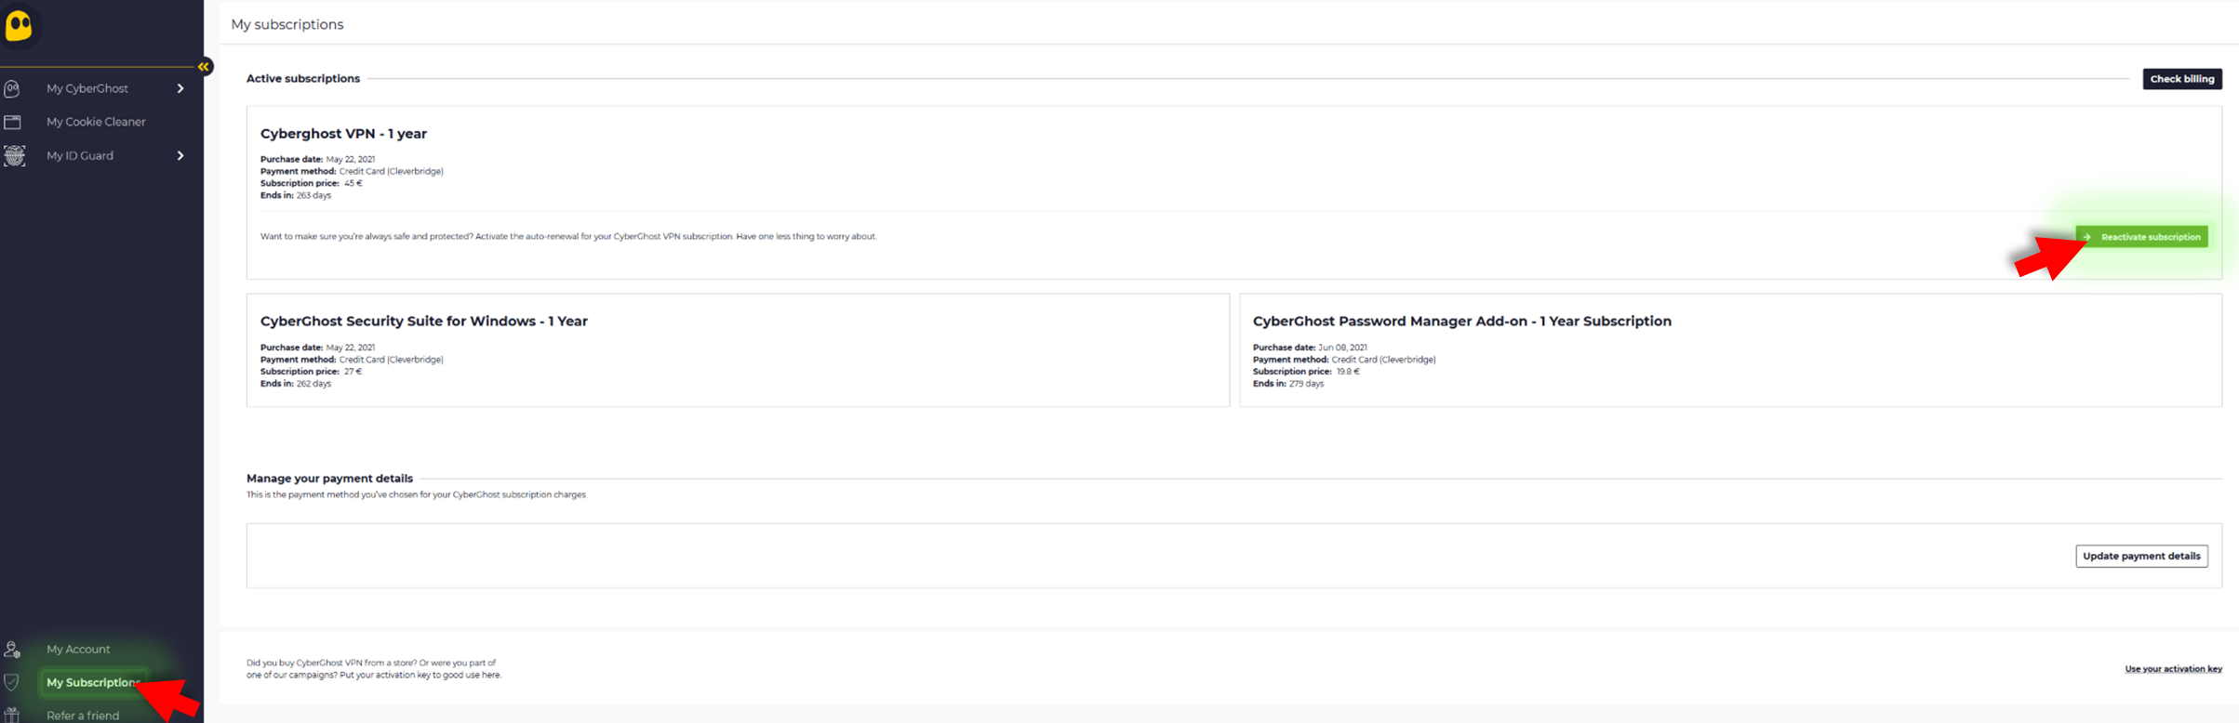Click the payment method description text
Viewport: 2239px width, 723px height.
click(417, 495)
